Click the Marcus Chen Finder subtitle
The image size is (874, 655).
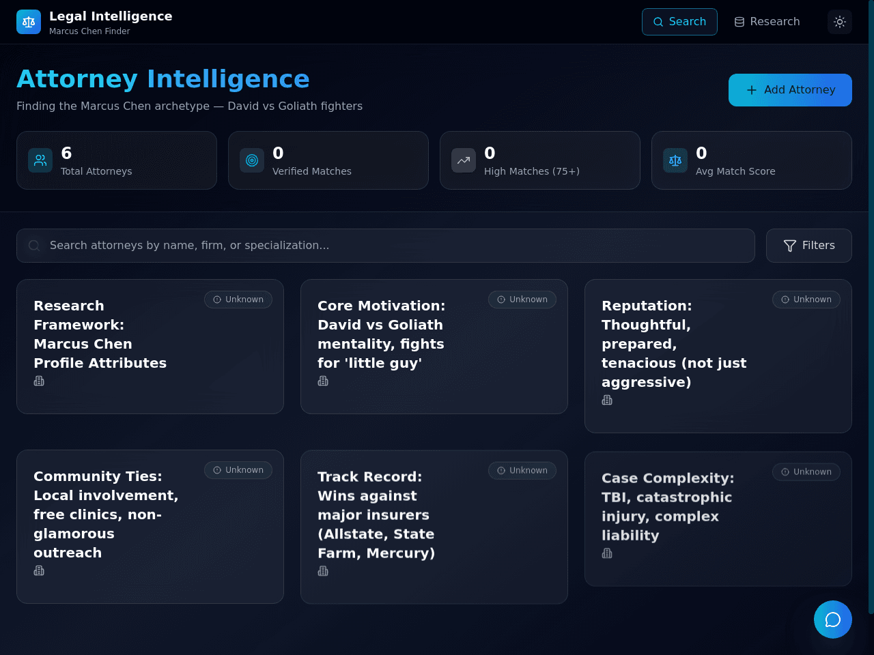(89, 31)
